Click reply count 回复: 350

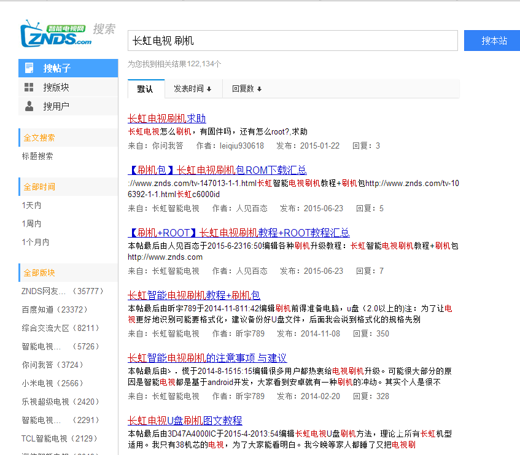[x=371, y=333]
